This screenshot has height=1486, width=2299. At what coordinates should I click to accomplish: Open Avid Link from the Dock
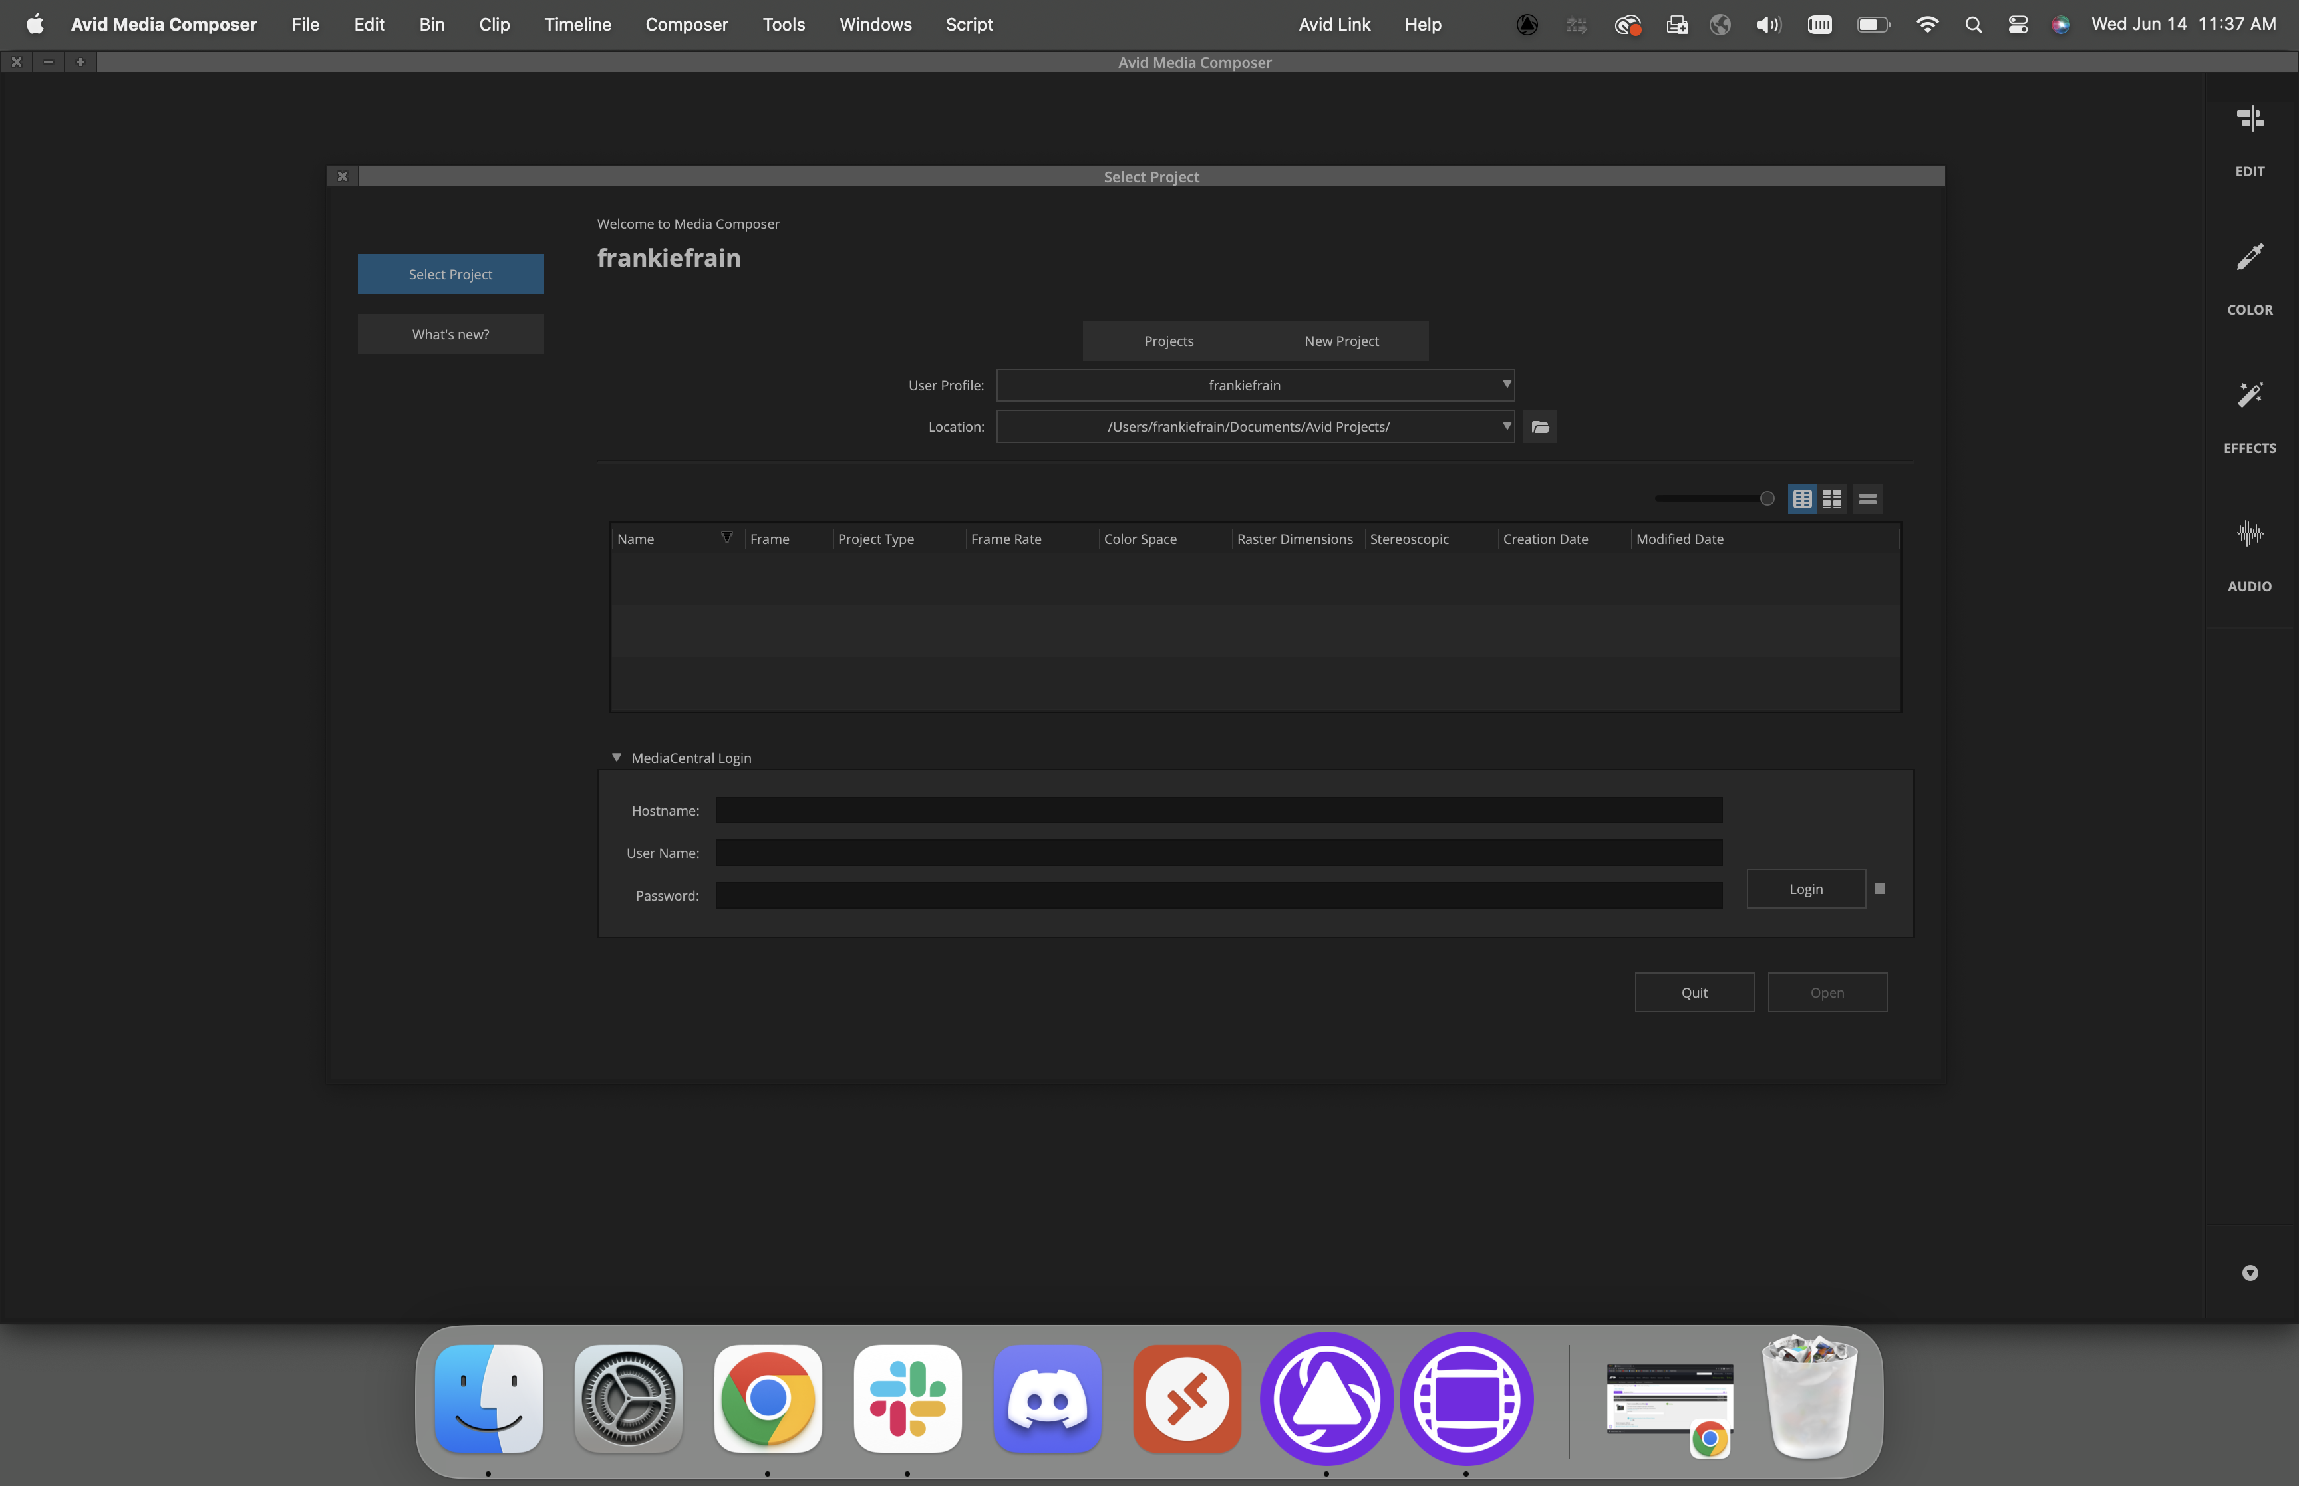(1326, 1398)
